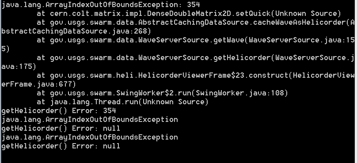Image resolution: width=357 pixels, height=163 pixels.
Task: Click the getHelicorder() Error: 354 message
Action: [x=59, y=111]
